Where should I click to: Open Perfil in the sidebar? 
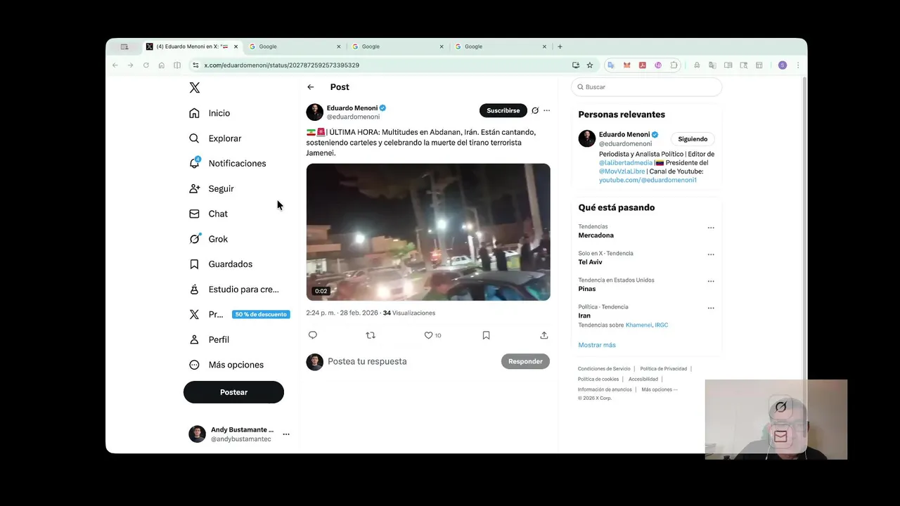tap(210, 339)
